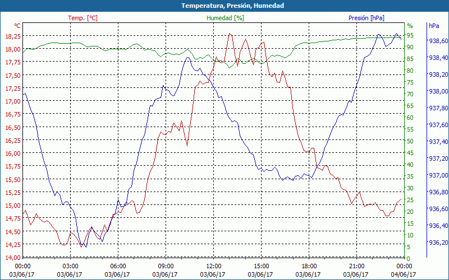Pick the '937,20' pressure tick label
449x280 pixels.
click(438, 158)
